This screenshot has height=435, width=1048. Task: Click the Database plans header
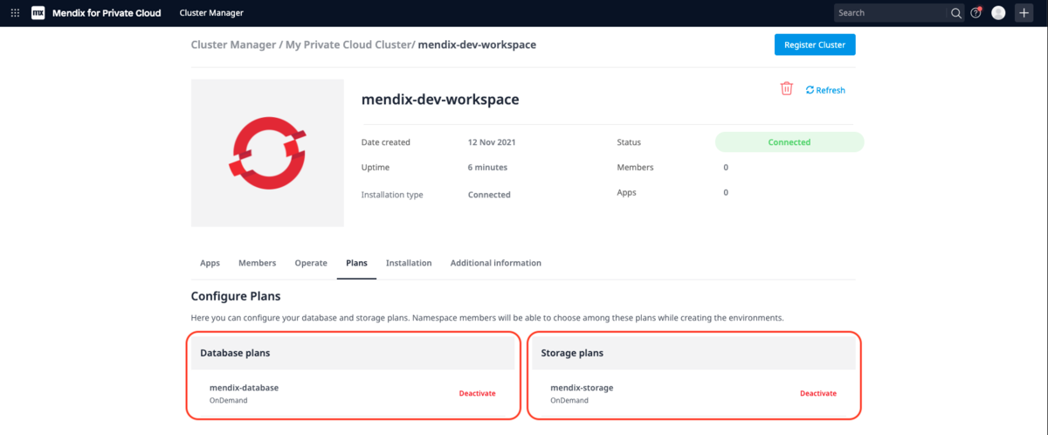[x=353, y=353]
